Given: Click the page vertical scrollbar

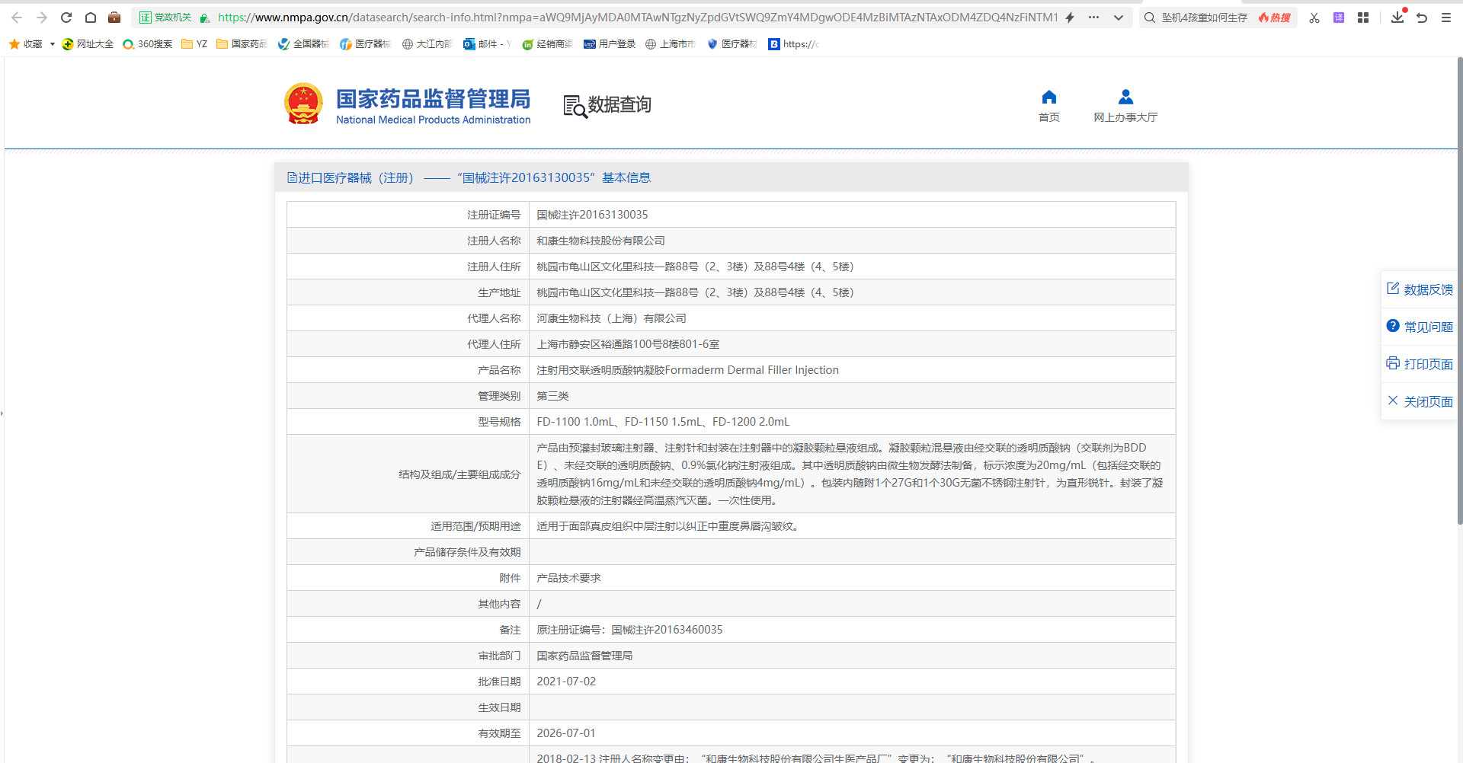Looking at the screenshot, I should [1459, 291].
